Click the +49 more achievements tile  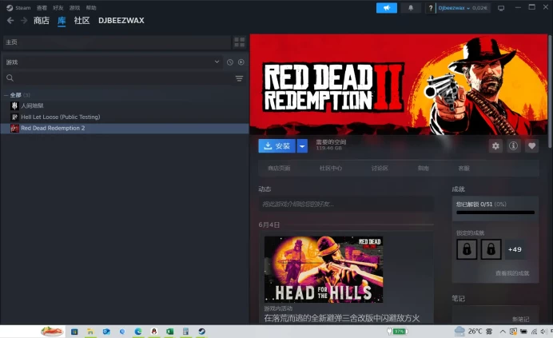coord(515,249)
